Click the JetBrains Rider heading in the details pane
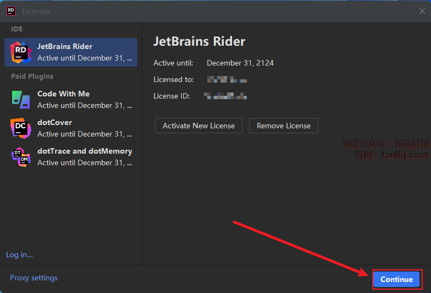The image size is (431, 293). click(x=199, y=41)
